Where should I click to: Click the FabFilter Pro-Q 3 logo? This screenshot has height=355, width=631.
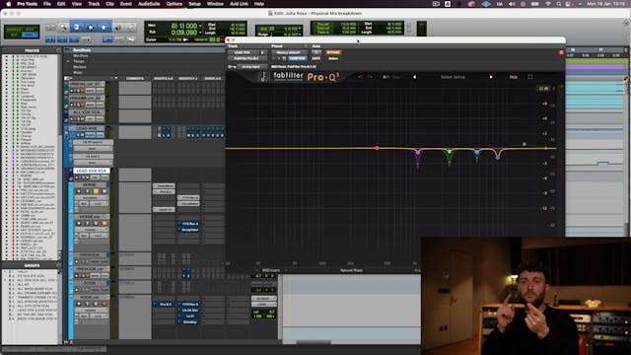click(x=306, y=76)
